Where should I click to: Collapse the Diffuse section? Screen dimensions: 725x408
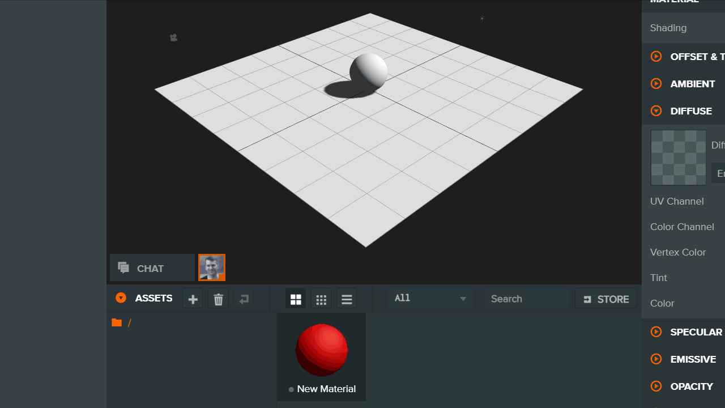(x=656, y=111)
